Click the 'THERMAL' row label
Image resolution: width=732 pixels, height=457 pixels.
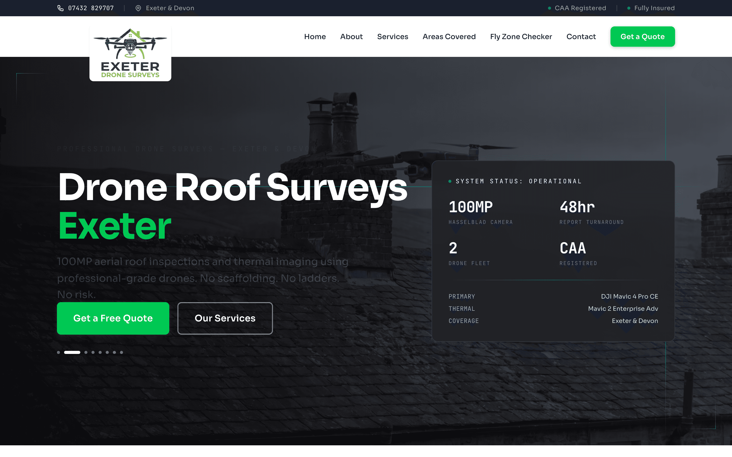[462, 309]
